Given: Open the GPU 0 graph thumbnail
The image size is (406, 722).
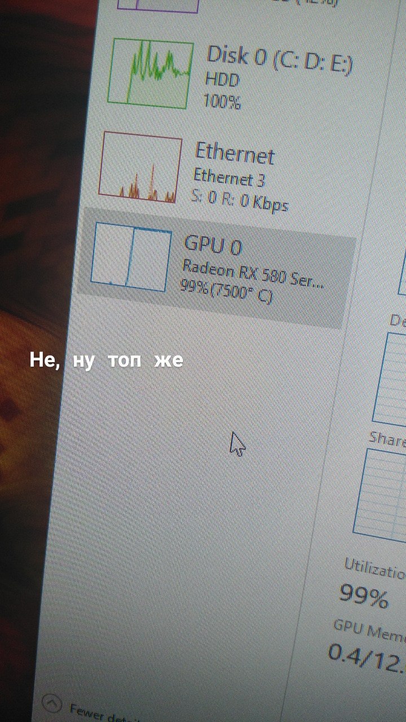Looking at the screenshot, I should (131, 257).
